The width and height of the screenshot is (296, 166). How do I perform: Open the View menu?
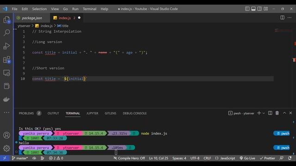(55, 9)
